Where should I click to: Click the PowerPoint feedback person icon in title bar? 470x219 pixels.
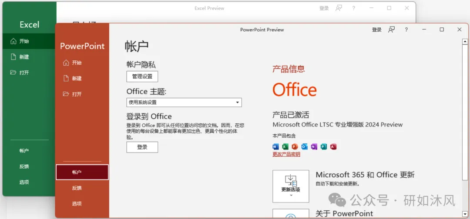click(392, 30)
